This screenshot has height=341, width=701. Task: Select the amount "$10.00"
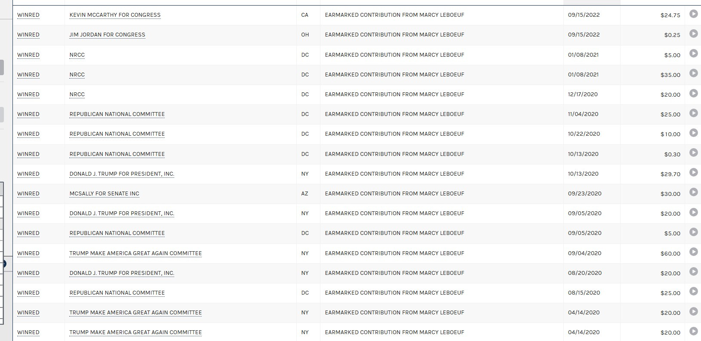[670, 134]
